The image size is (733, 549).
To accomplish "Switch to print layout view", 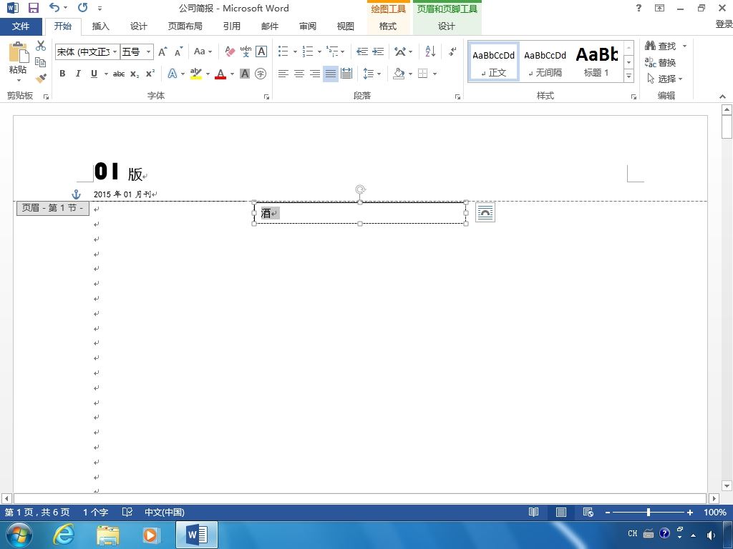I will tap(561, 512).
